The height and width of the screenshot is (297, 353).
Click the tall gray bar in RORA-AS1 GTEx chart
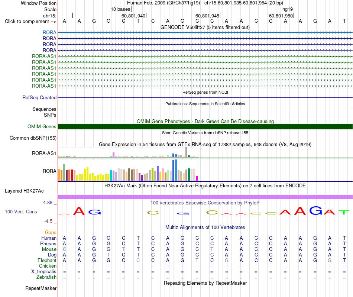click(x=186, y=152)
